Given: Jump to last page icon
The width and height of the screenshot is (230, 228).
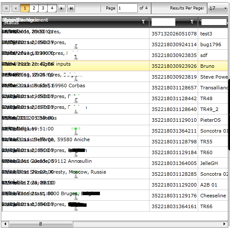Looking at the screenshot, I should [71, 8].
